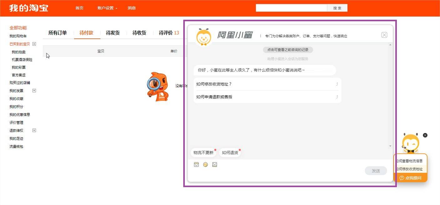
Task: Collapse the 已买到的宝贝 section
Action: click(34, 44)
